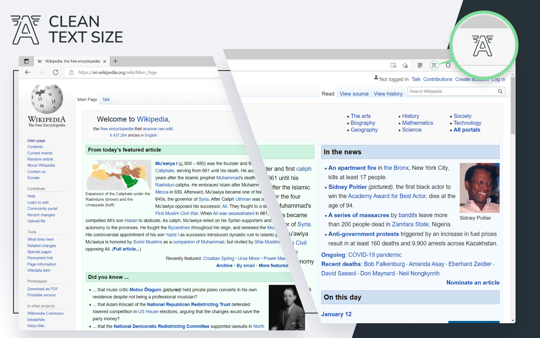Screen dimensions: 540x338
Task: Open the Wikimedia Commons link
Action: click(46, 313)
